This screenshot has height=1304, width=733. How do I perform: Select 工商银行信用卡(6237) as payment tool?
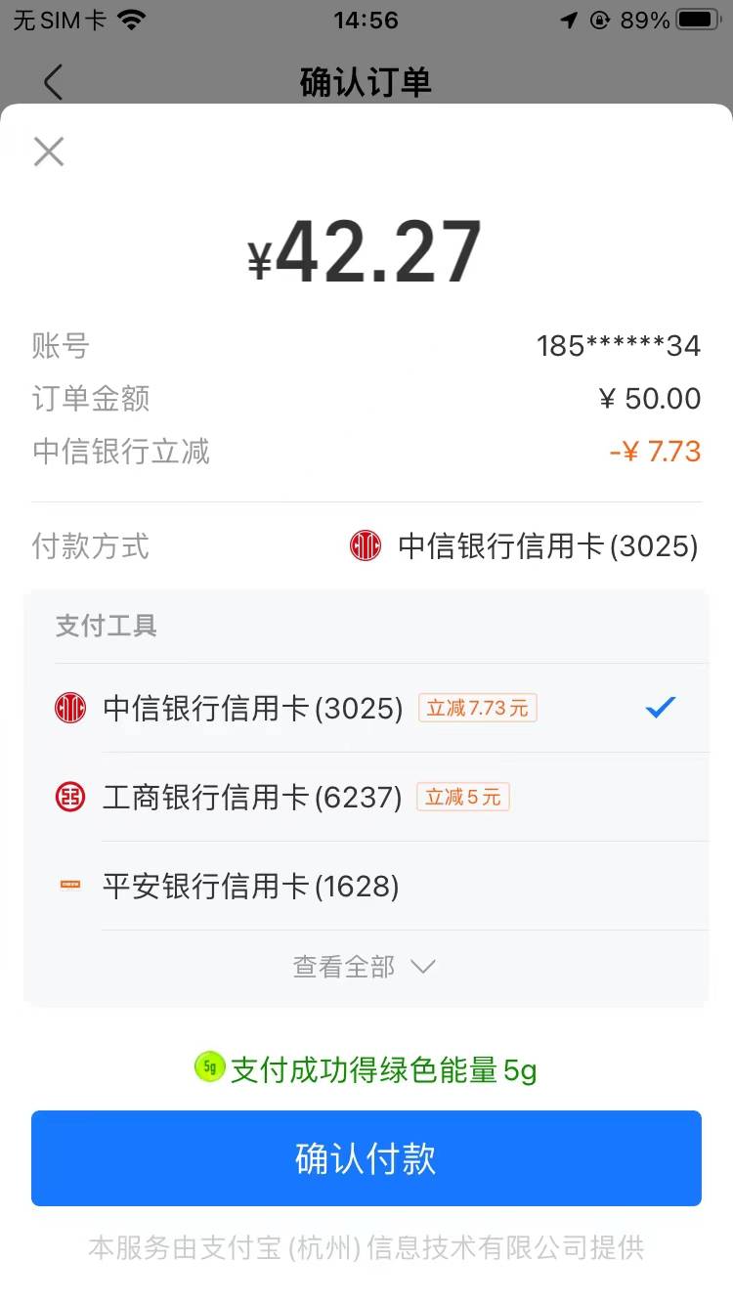click(366, 797)
